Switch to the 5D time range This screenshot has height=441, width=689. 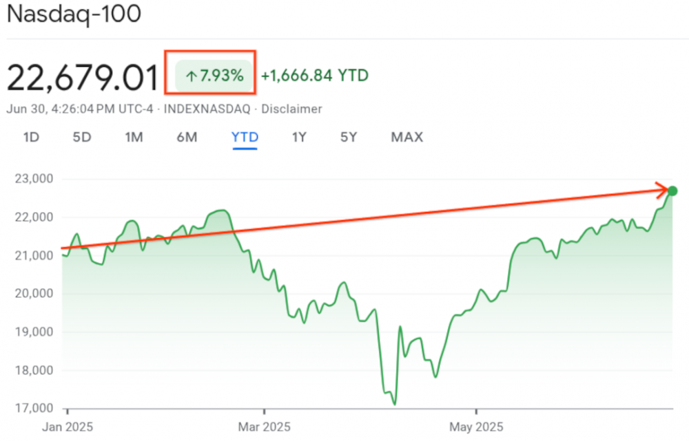[x=82, y=137]
